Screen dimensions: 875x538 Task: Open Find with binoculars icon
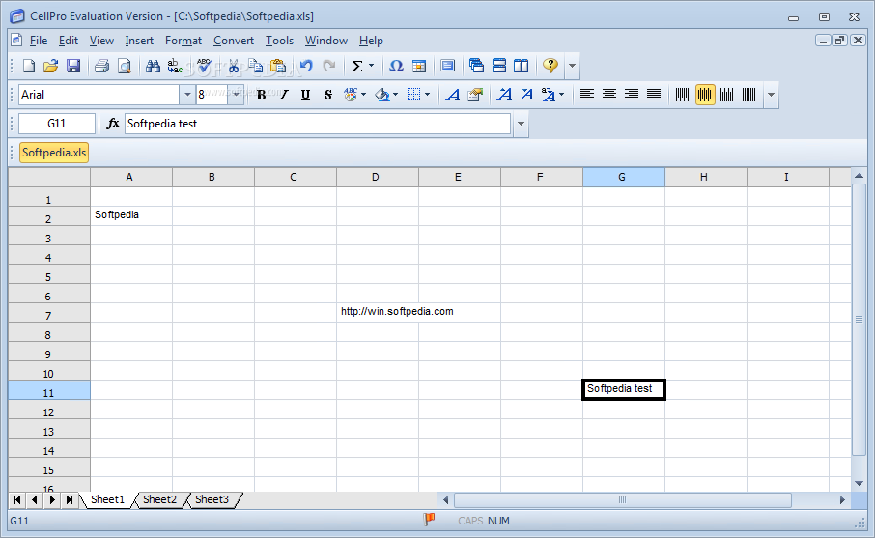[x=153, y=66]
